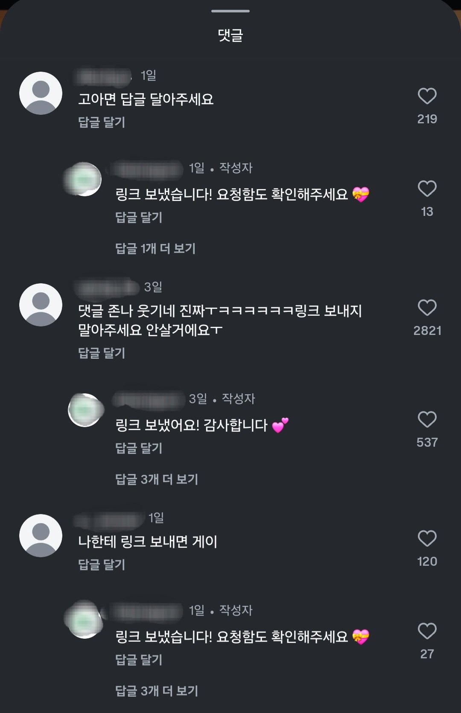
Task: Reply to the '댓글 존나 웃기네' comment
Action: pos(102,353)
